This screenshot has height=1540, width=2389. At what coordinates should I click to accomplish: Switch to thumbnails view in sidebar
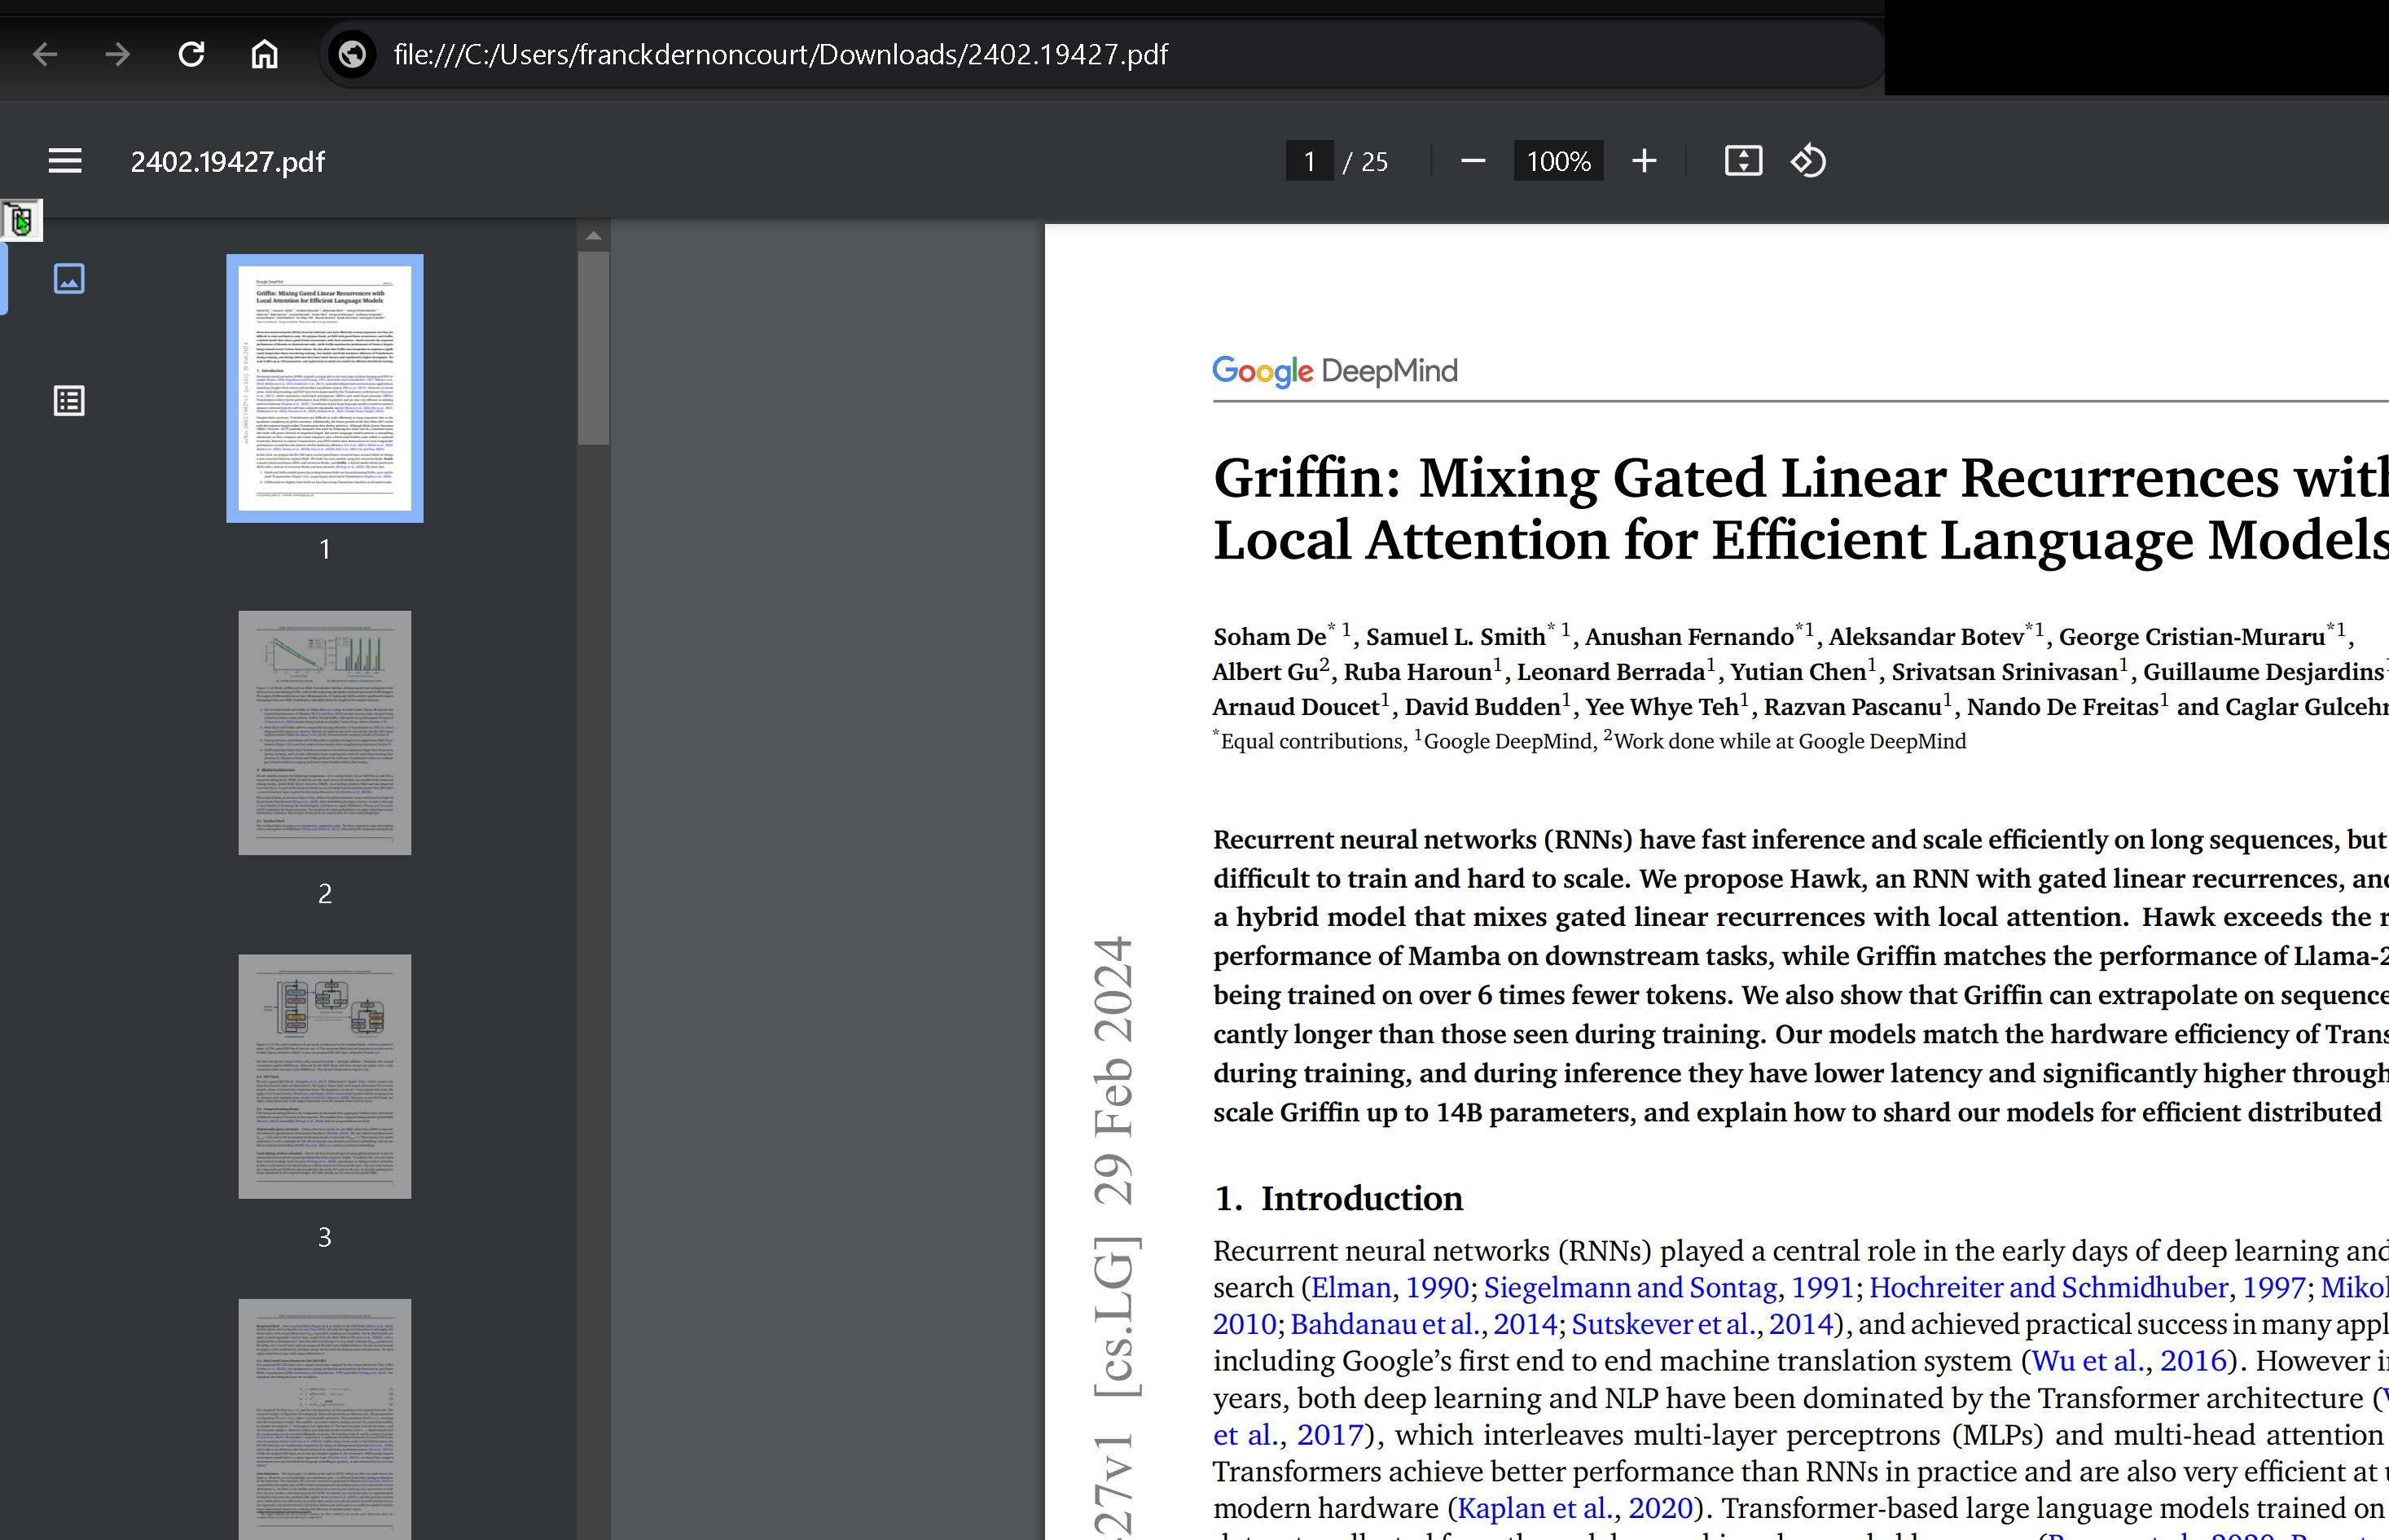click(69, 279)
